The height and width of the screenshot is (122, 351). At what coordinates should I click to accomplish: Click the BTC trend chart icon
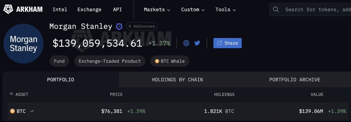click(32, 111)
